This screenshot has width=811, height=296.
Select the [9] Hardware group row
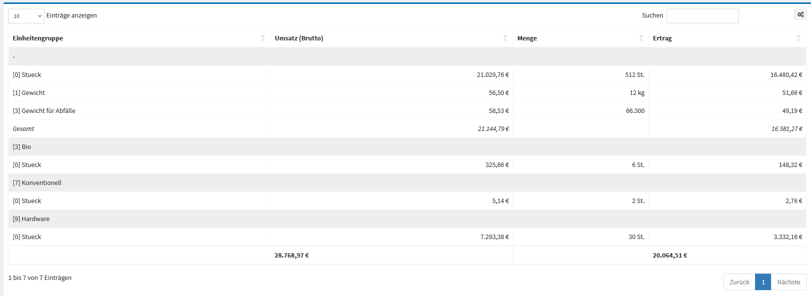tap(31, 219)
